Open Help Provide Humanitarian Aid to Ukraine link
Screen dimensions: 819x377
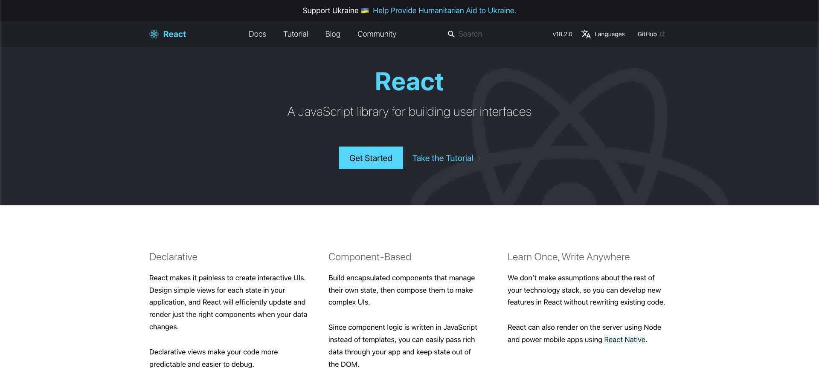coord(444,11)
